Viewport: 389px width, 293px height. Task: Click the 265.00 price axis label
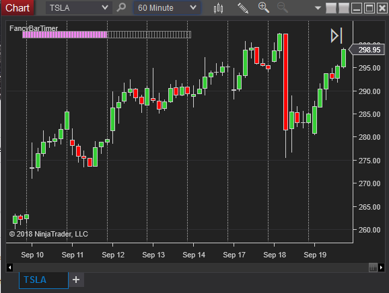coord(369,207)
